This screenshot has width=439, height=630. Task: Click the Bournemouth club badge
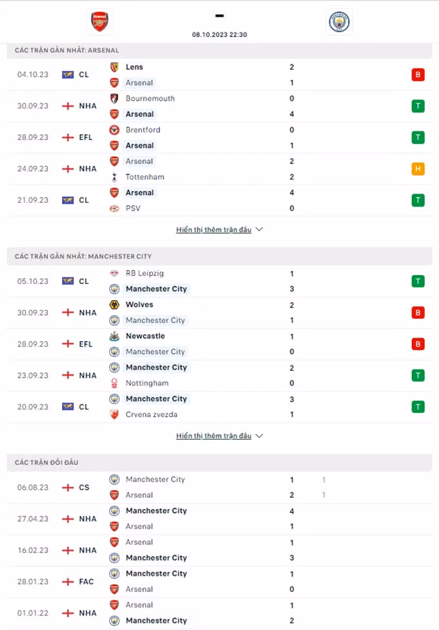click(x=114, y=98)
